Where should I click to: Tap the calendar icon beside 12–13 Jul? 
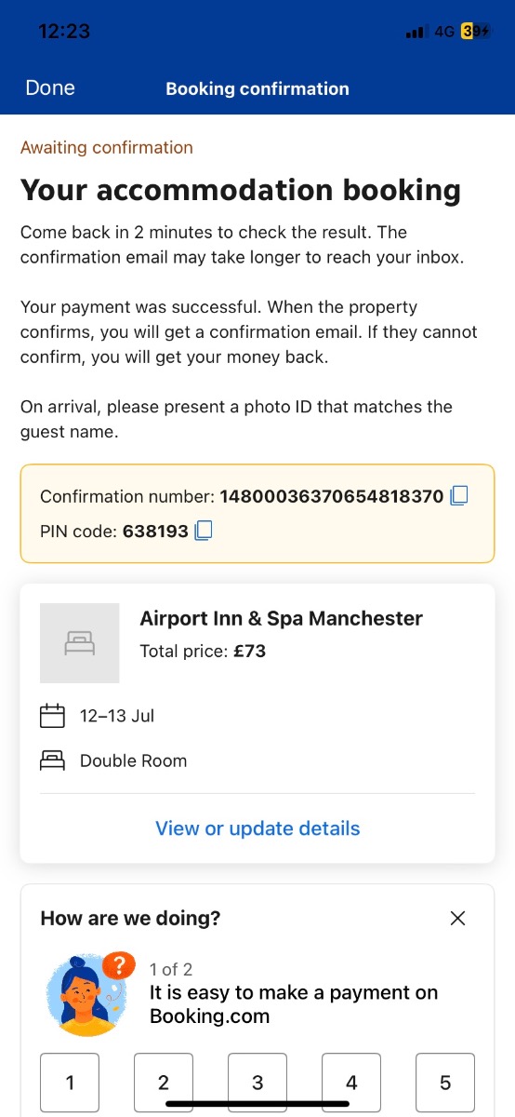point(52,716)
